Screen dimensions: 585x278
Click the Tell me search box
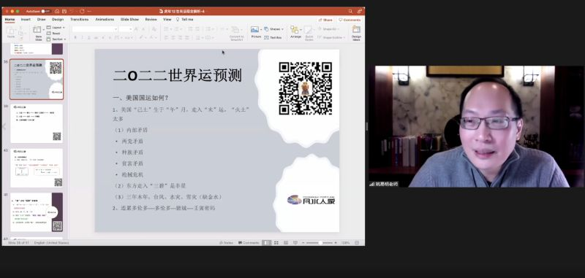pos(185,20)
